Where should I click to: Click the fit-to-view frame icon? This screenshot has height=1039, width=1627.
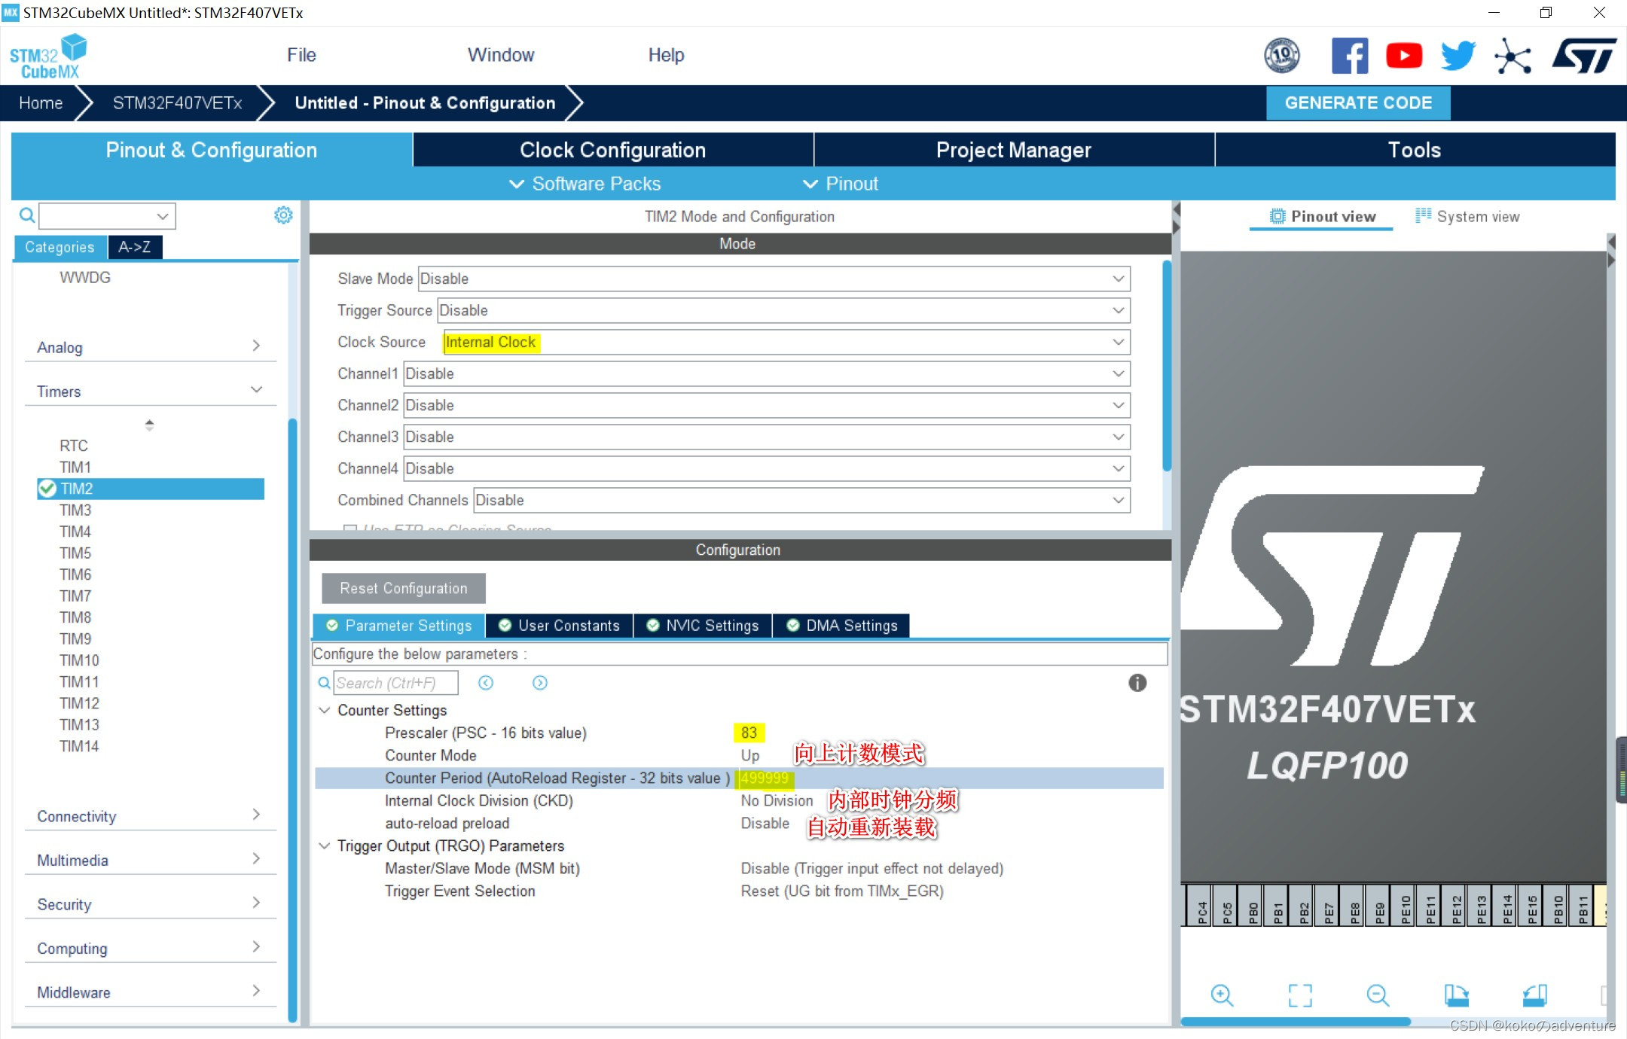click(1300, 995)
